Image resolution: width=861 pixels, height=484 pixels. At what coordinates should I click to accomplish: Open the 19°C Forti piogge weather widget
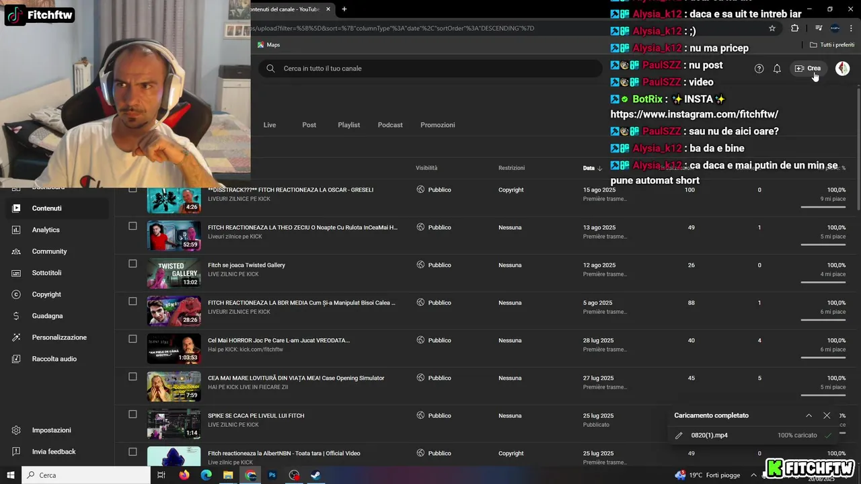click(707, 475)
